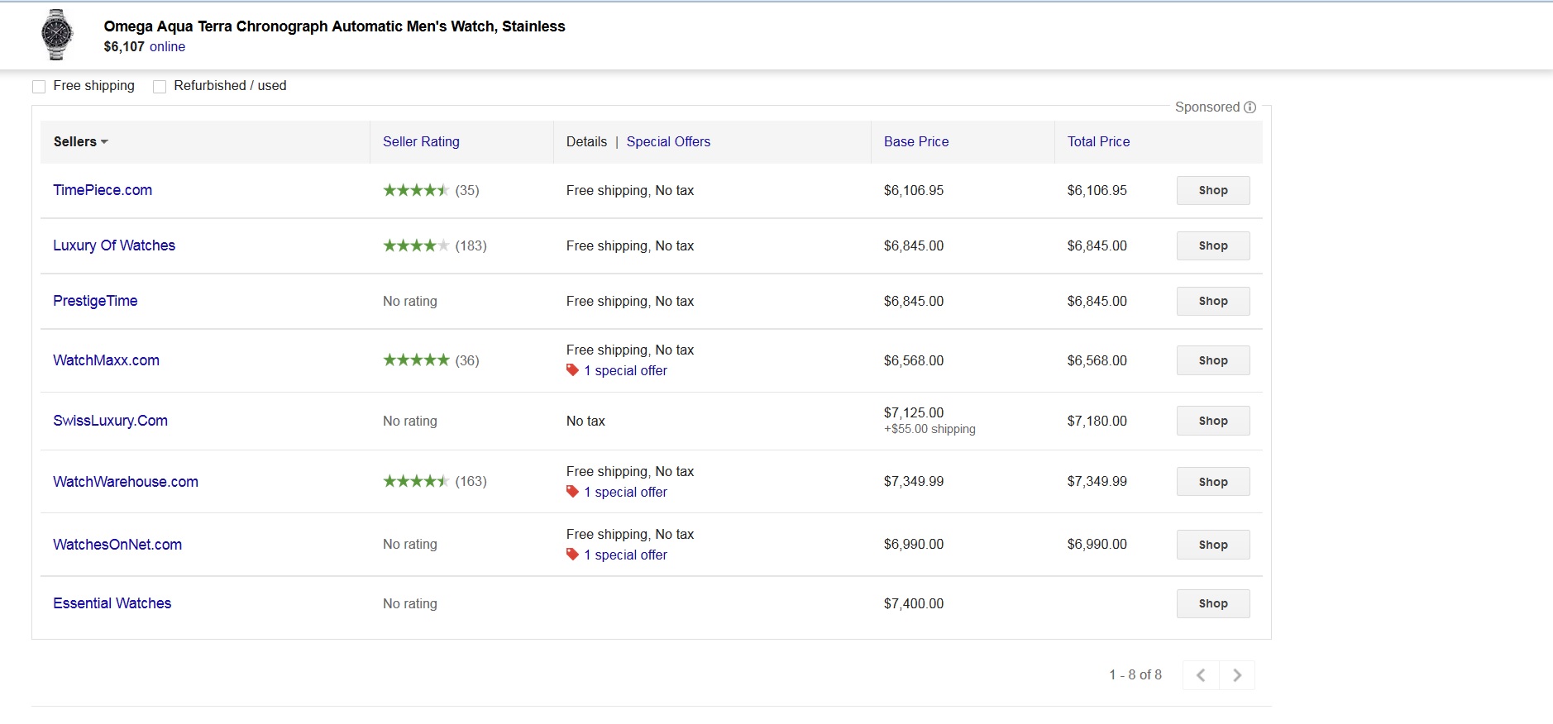The width and height of the screenshot is (1553, 724).
Task: Go to previous page with left arrow
Action: pos(1201,675)
